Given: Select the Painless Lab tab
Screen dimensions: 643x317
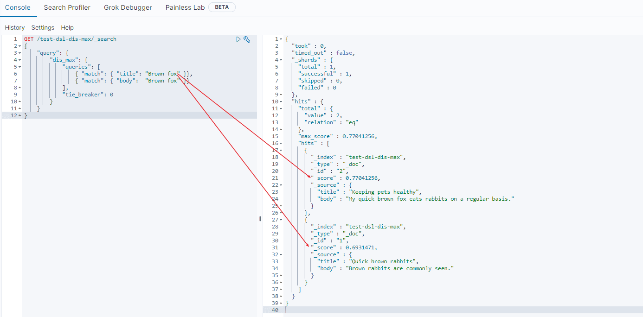Looking at the screenshot, I should tap(185, 7).
